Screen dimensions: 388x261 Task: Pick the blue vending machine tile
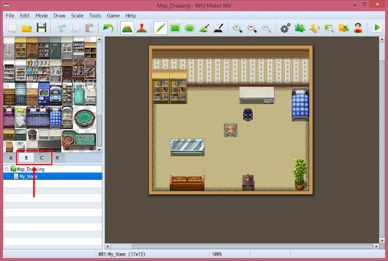point(44,94)
